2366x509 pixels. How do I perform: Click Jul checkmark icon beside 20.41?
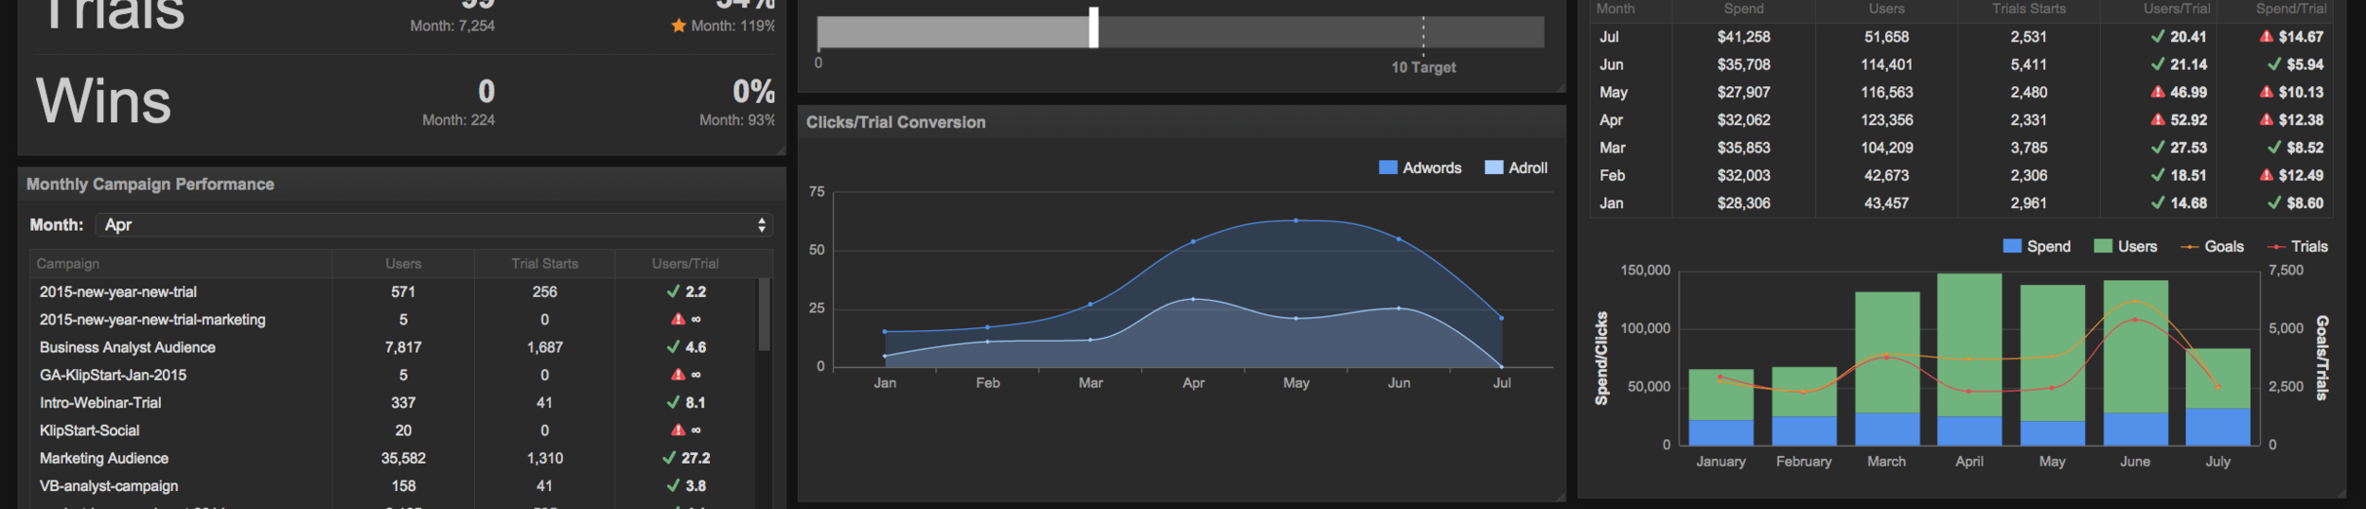pyautogui.click(x=2158, y=37)
